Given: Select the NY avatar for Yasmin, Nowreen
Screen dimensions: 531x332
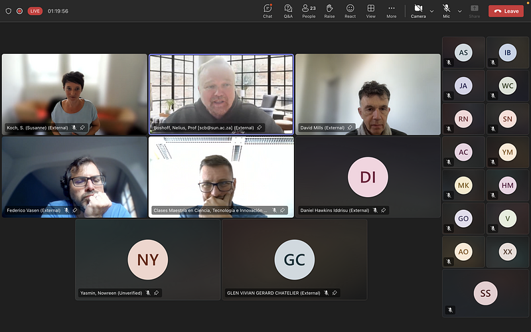Looking at the screenshot, I should pyautogui.click(x=147, y=259).
